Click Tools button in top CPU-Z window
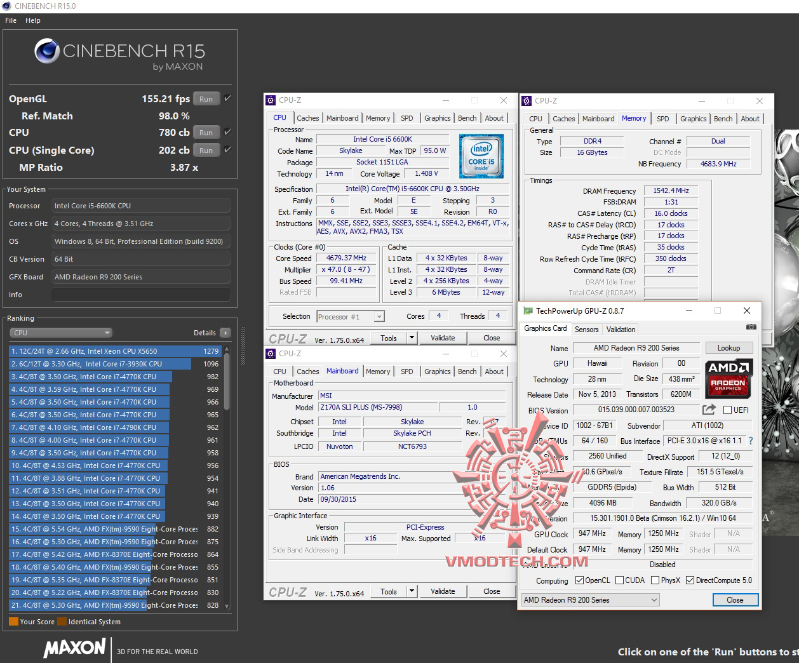 click(x=389, y=338)
